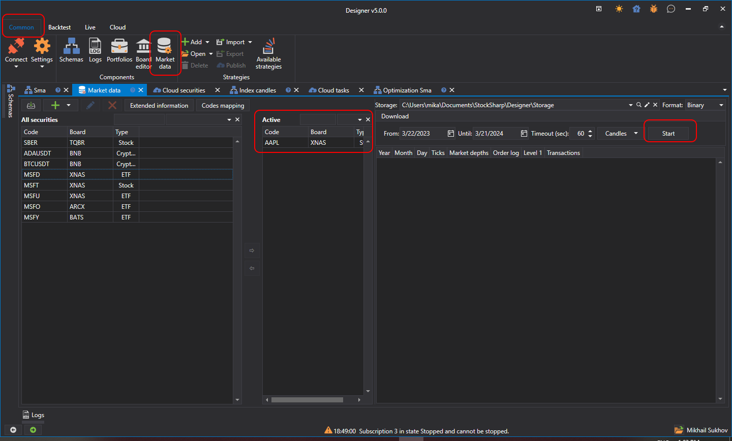Viewport: 732px width, 441px height.
Task: Click the warning icon in status bar
Action: (x=328, y=430)
